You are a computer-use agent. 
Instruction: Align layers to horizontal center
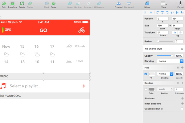click(162, 12)
